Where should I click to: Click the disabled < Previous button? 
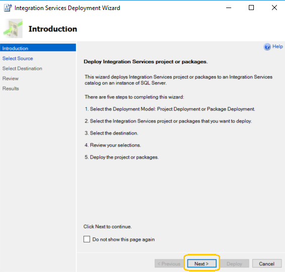[169, 263]
